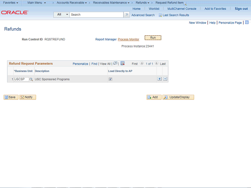Open MultiChannel Console
The height and width of the screenshot is (188, 251).
tap(182, 9)
